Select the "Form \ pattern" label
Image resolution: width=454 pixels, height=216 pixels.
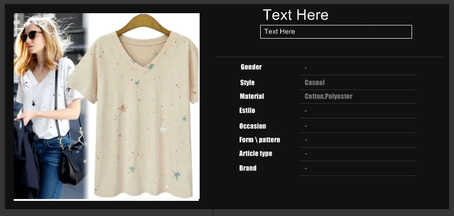tap(259, 140)
